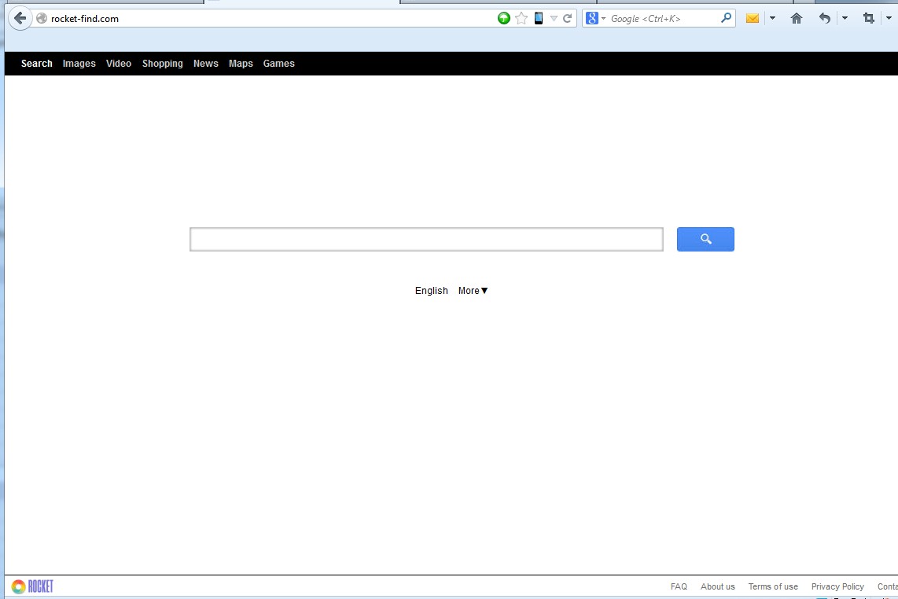Open the About us footer link
898x599 pixels.
pos(718,586)
